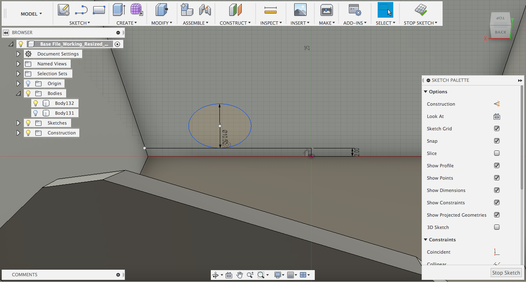Click the BACK face of the ViewCube

coord(500,32)
